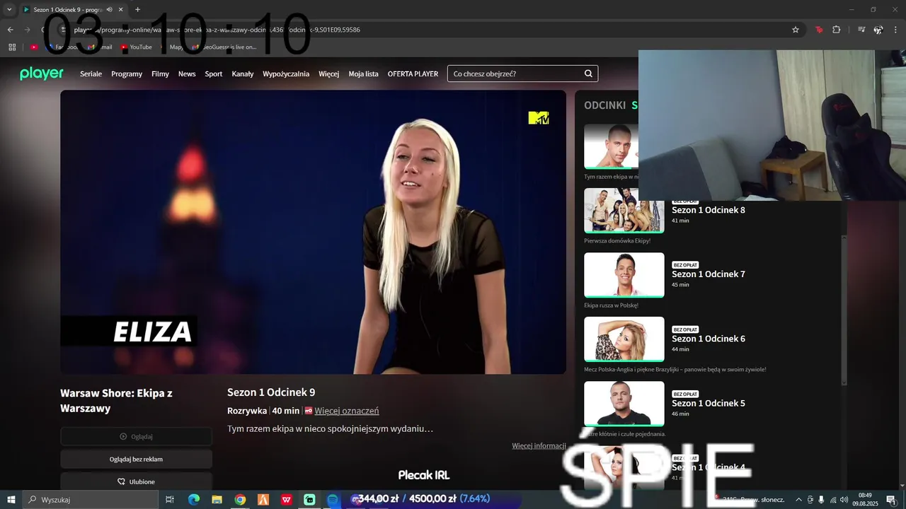Open a new browser tab

click(137, 10)
